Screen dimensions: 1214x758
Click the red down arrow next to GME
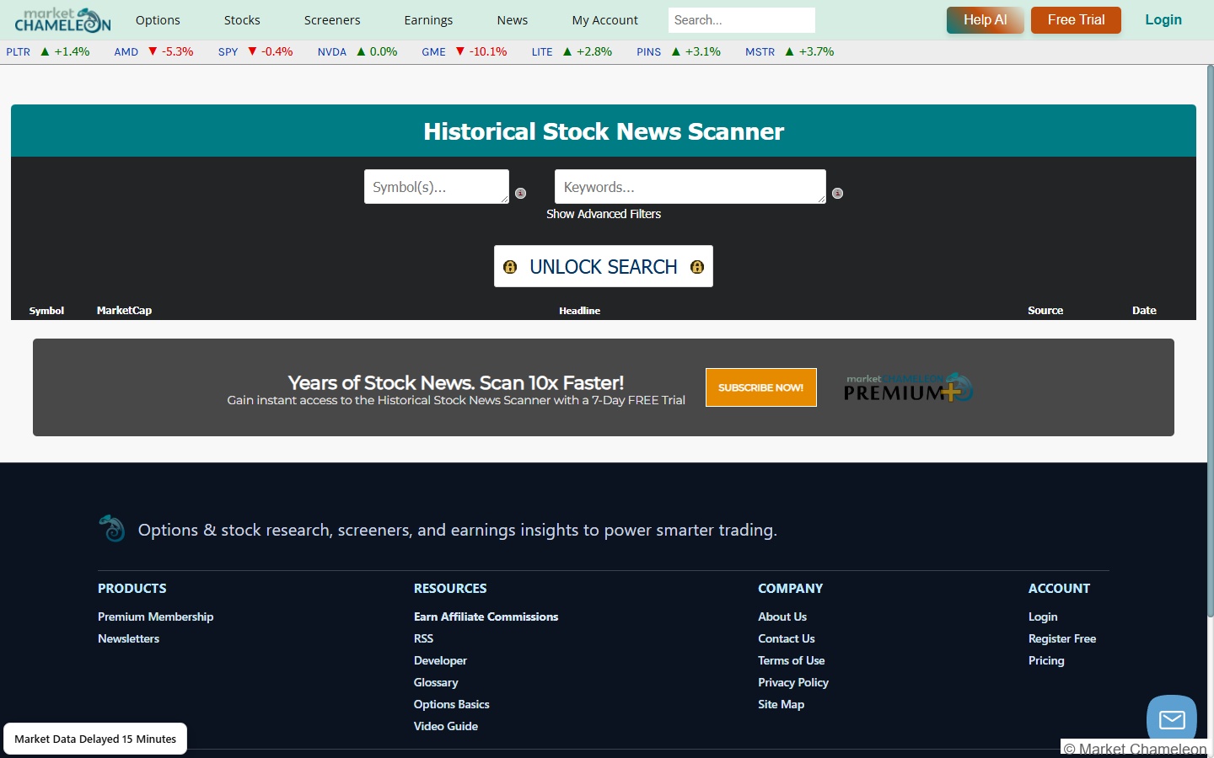[460, 51]
